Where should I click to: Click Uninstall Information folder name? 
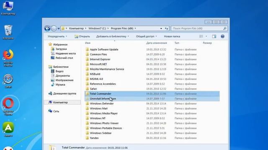pos(103,99)
